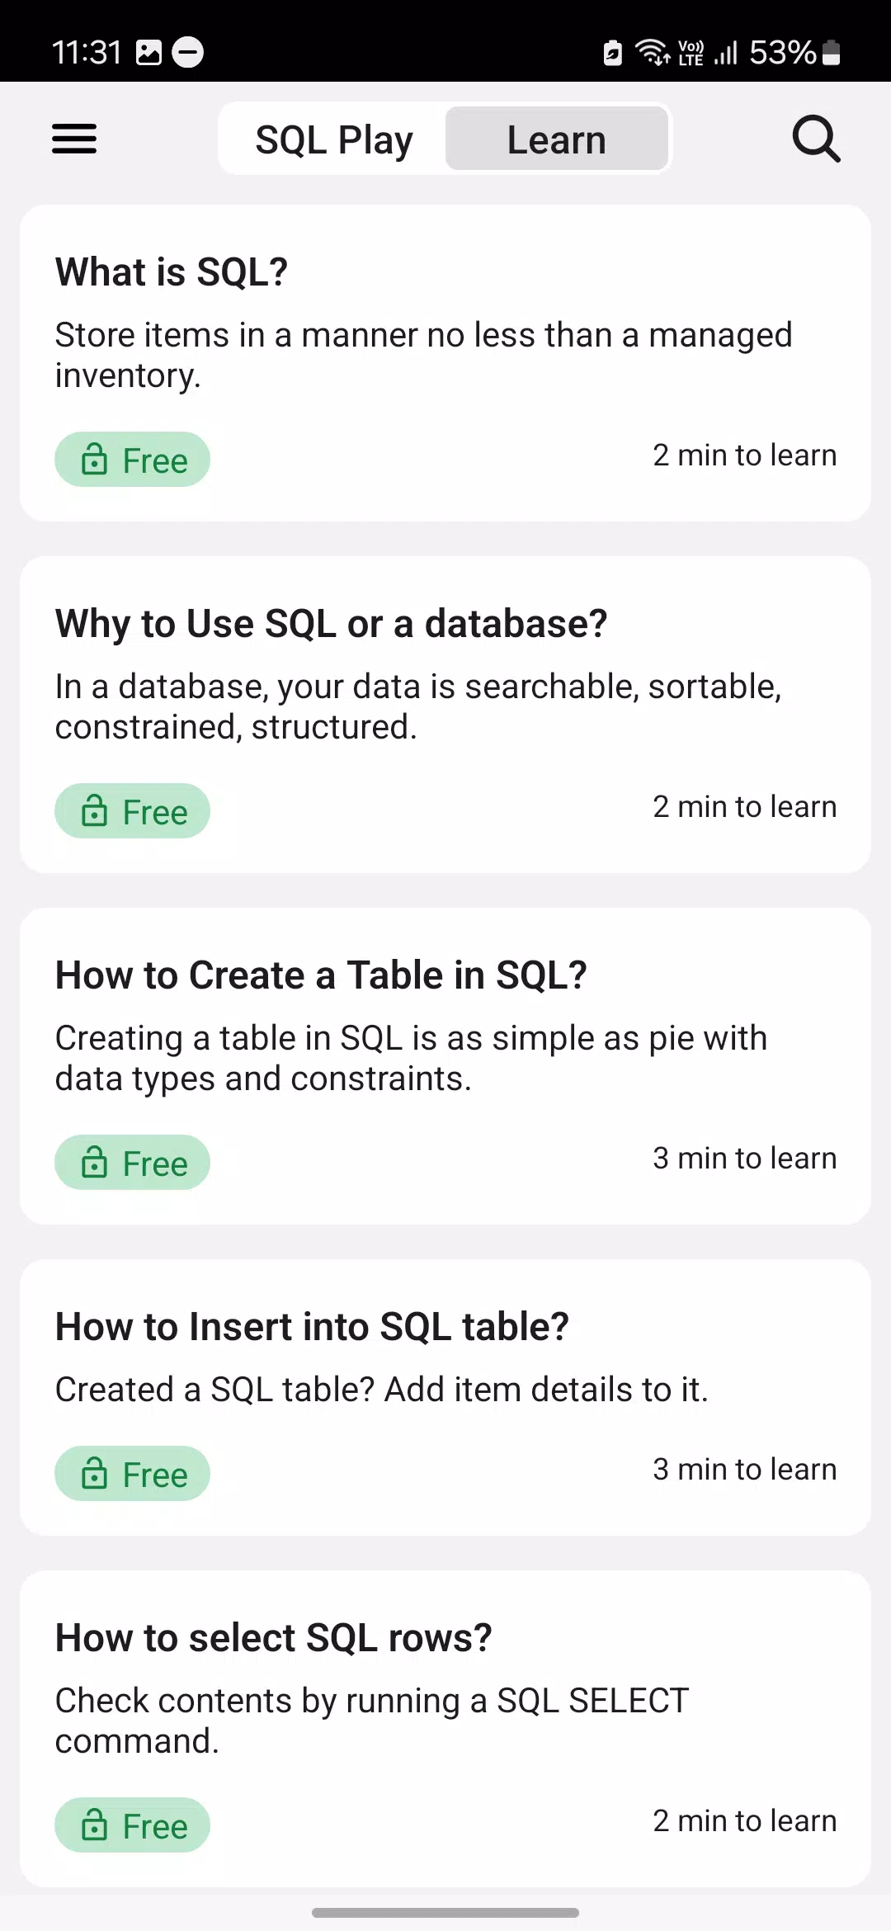
Task: Click '3 min to learn' on Create Table card
Action: coord(744,1159)
